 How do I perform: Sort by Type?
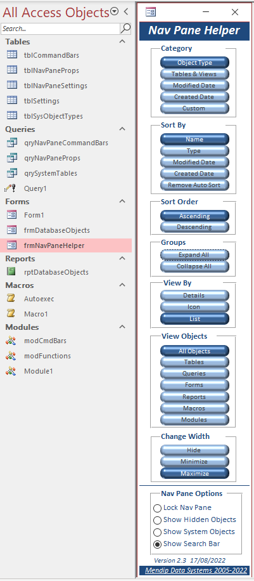click(194, 151)
